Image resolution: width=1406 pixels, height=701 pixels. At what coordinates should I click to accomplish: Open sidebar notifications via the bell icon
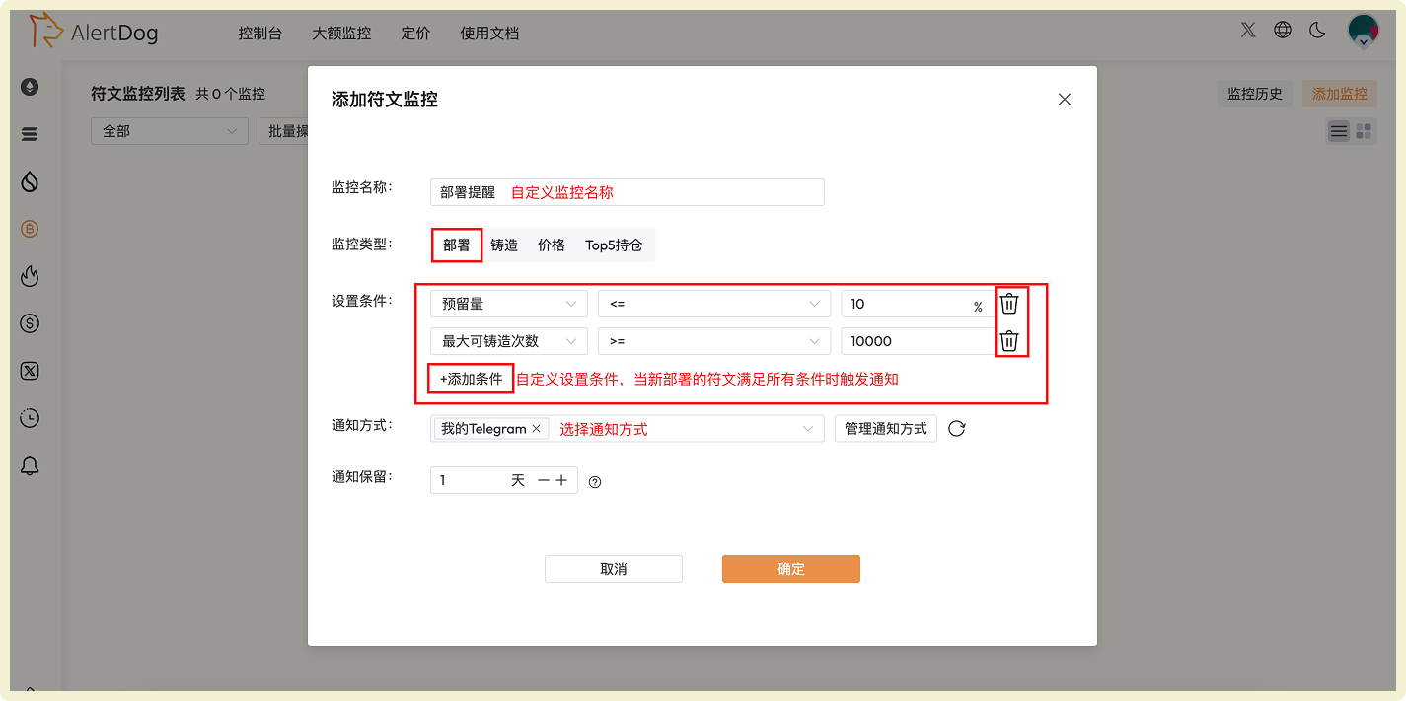click(x=30, y=465)
